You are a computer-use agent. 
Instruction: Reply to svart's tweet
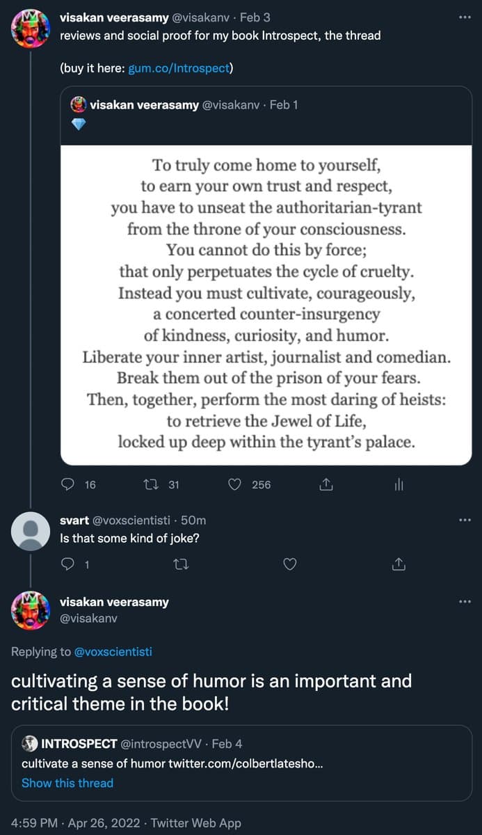pyautogui.click(x=68, y=564)
